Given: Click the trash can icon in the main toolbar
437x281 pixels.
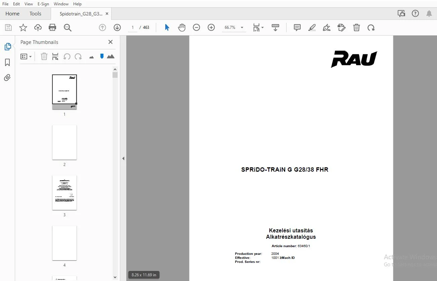Looking at the screenshot, I should point(356,27).
